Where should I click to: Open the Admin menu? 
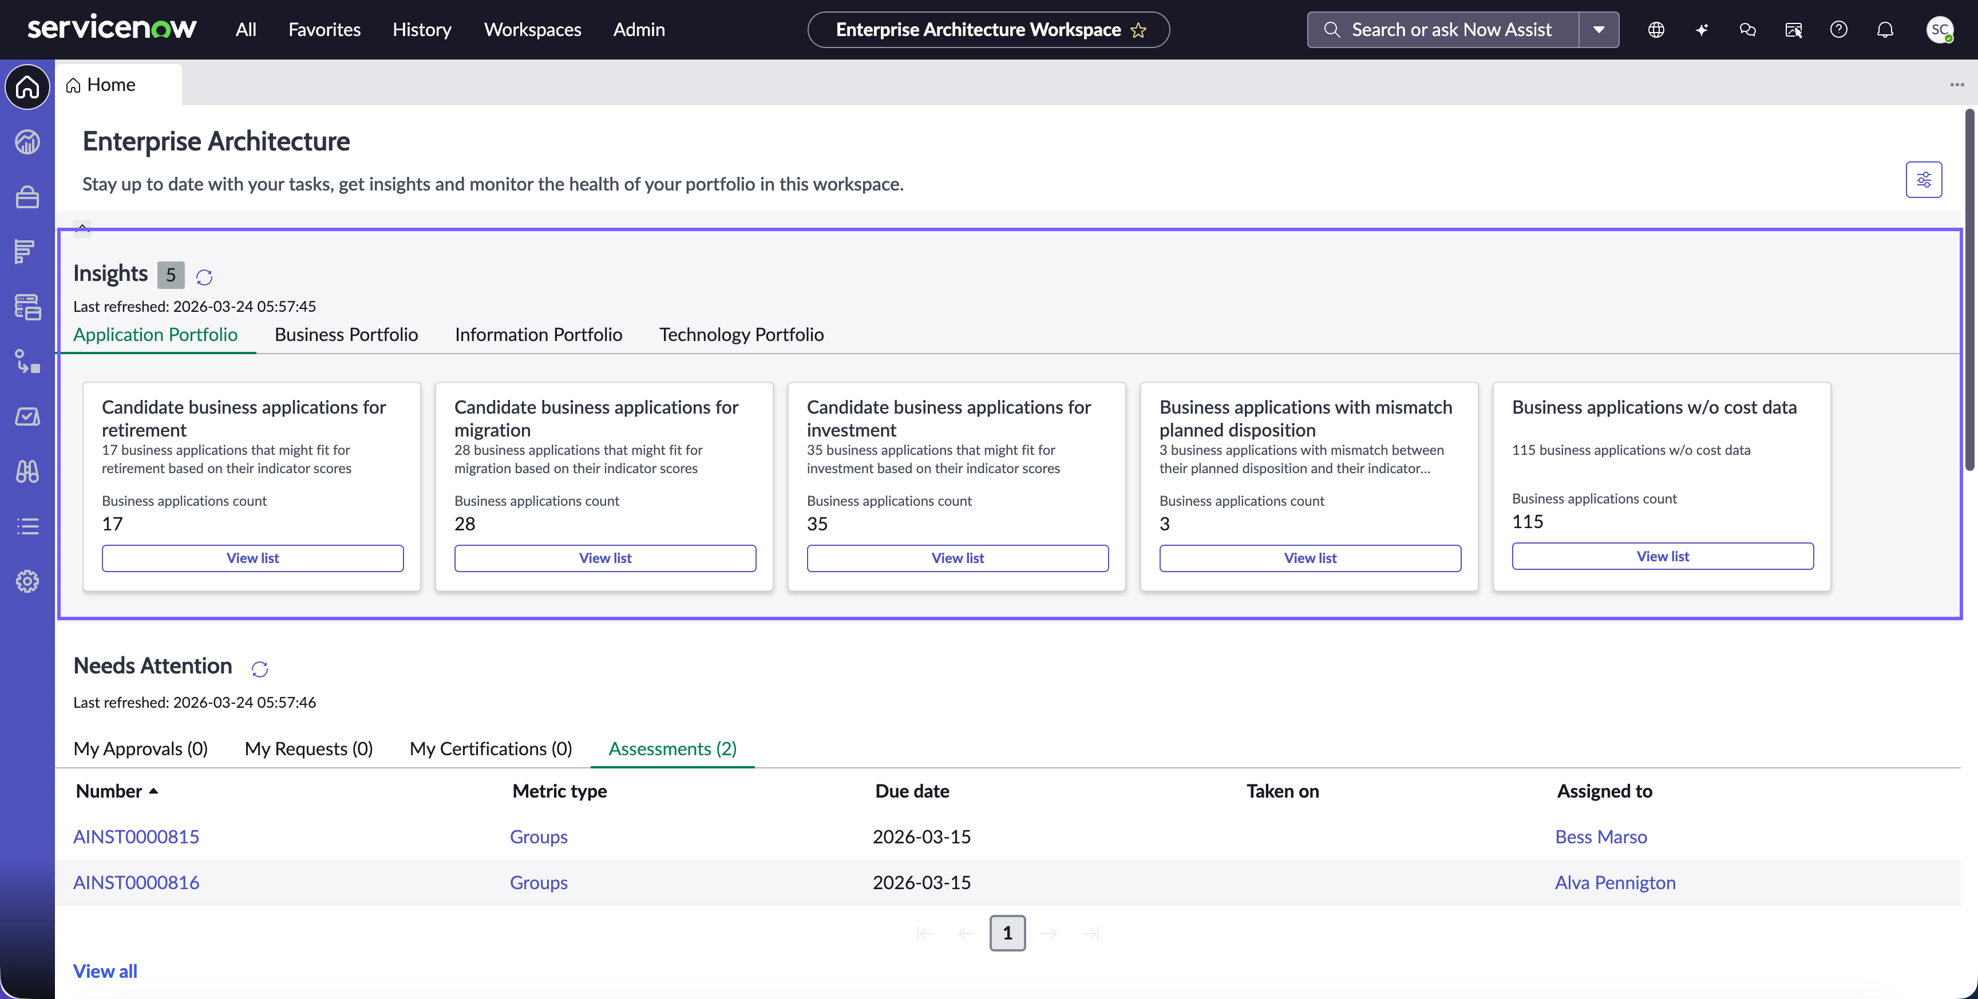pos(639,29)
